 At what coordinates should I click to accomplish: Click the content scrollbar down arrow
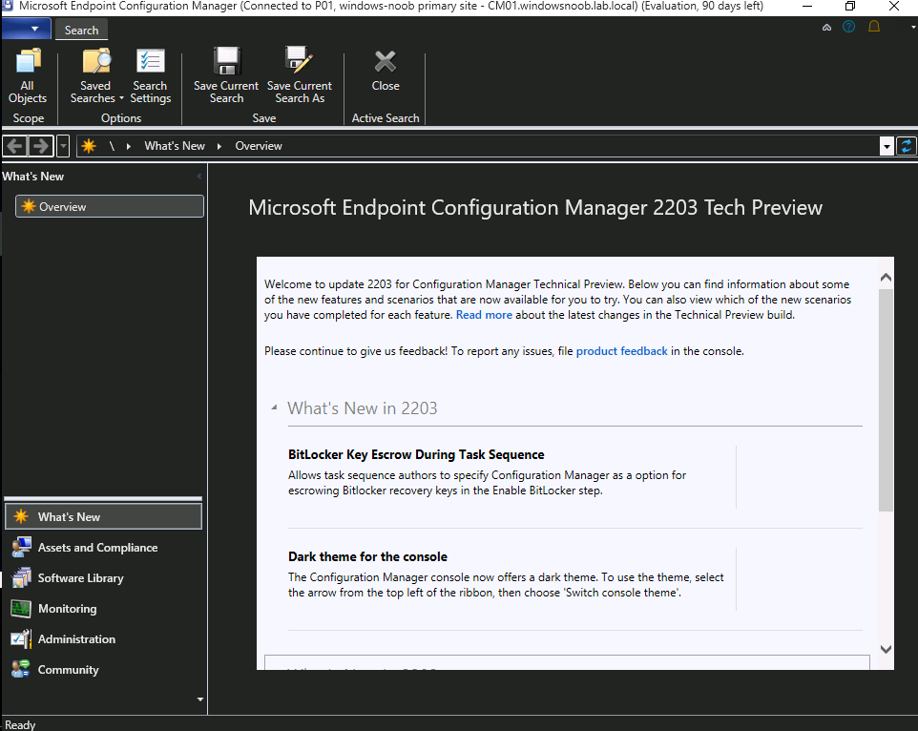click(x=887, y=649)
